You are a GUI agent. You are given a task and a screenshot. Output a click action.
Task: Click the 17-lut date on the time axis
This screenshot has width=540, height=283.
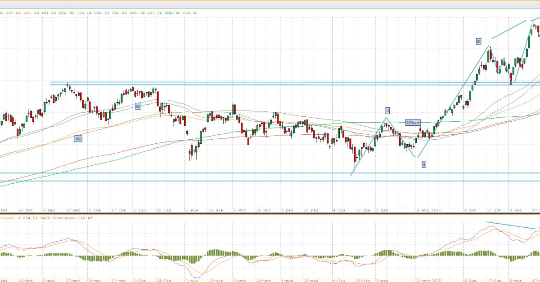(x=495, y=210)
